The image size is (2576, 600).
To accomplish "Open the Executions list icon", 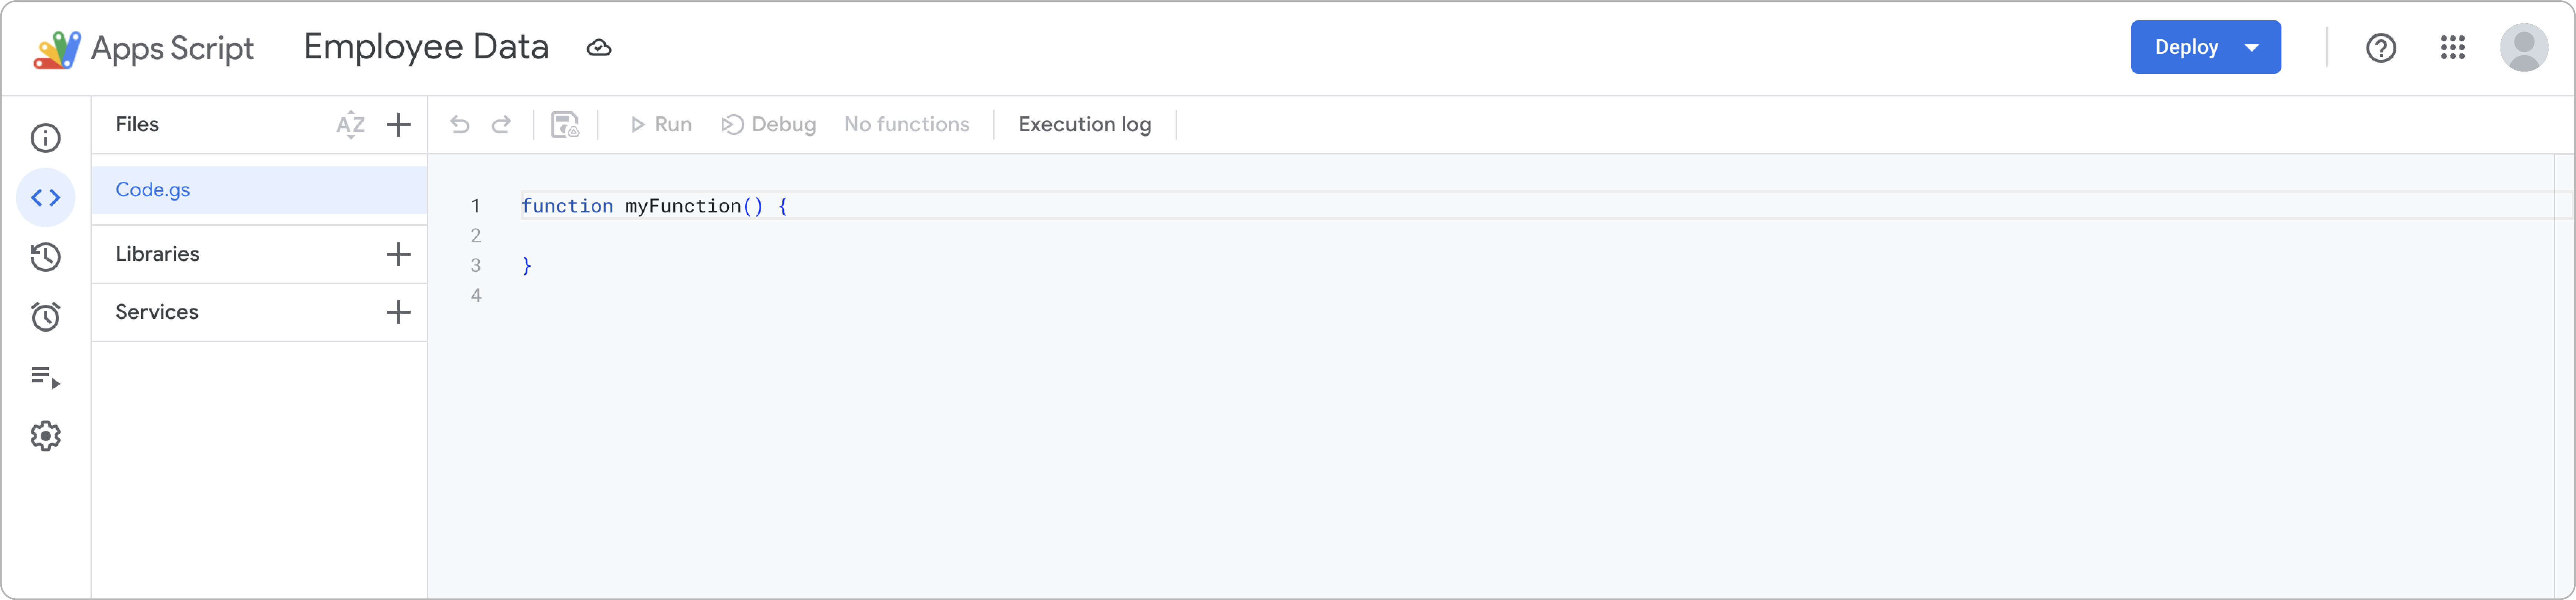I will tap(46, 377).
